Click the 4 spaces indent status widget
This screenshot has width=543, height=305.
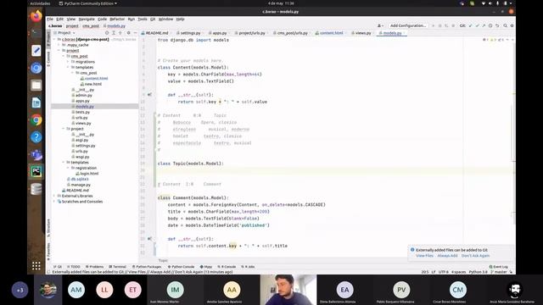(x=458, y=272)
